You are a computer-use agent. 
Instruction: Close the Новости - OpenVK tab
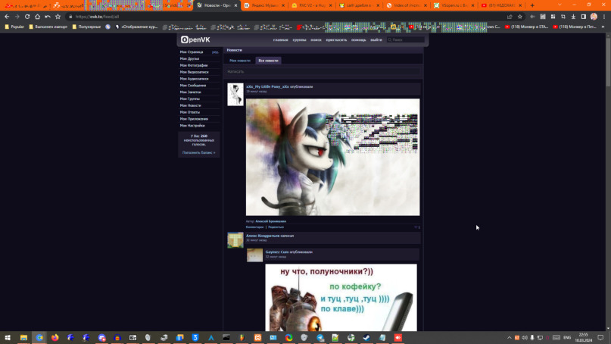point(235,5)
